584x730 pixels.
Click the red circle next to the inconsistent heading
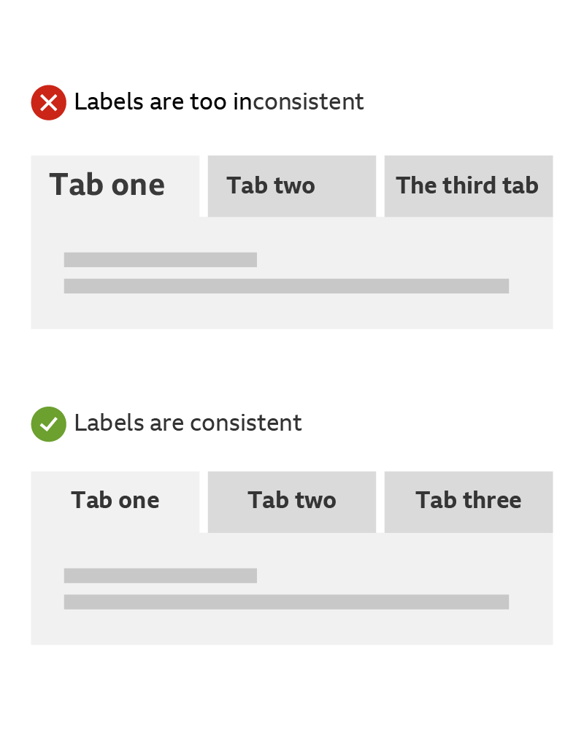pos(48,102)
